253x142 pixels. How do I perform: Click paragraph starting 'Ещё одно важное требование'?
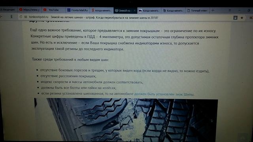point(124,40)
